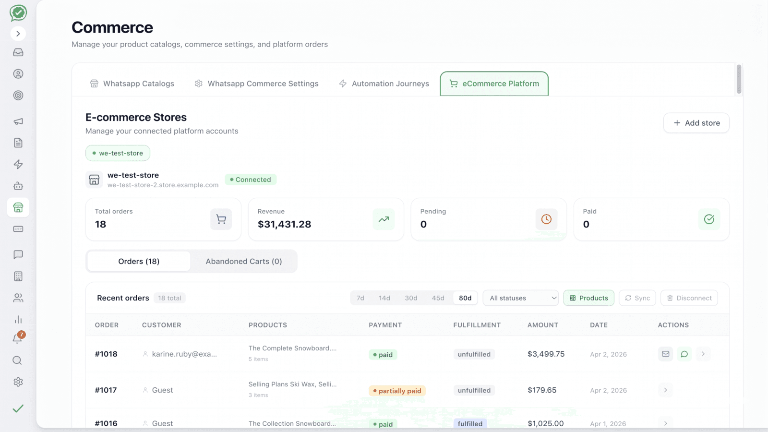Click the app logo at top left

pos(18,13)
